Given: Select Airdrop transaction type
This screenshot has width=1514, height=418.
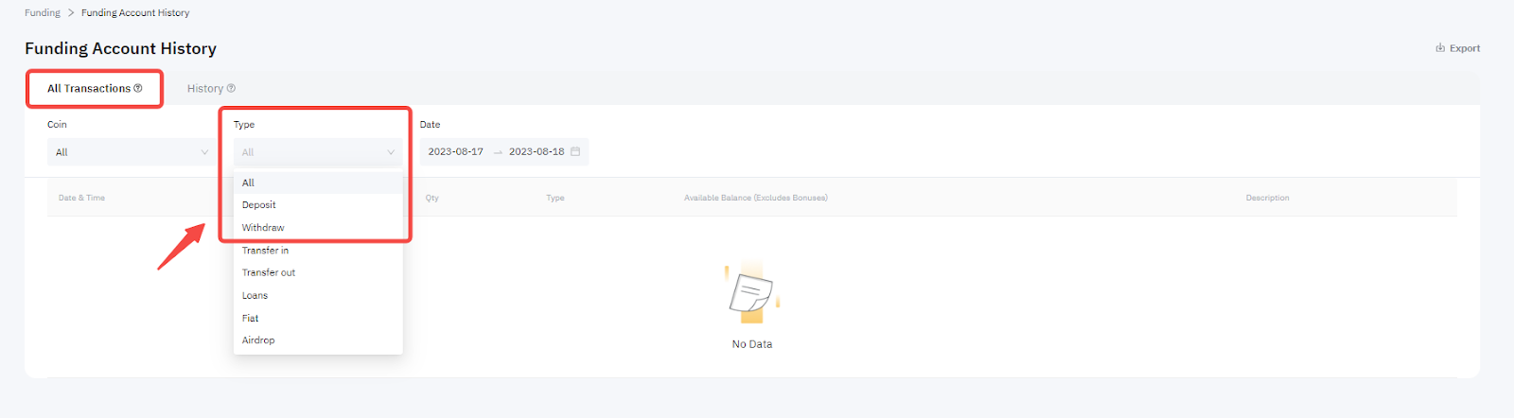Looking at the screenshot, I should coord(258,340).
